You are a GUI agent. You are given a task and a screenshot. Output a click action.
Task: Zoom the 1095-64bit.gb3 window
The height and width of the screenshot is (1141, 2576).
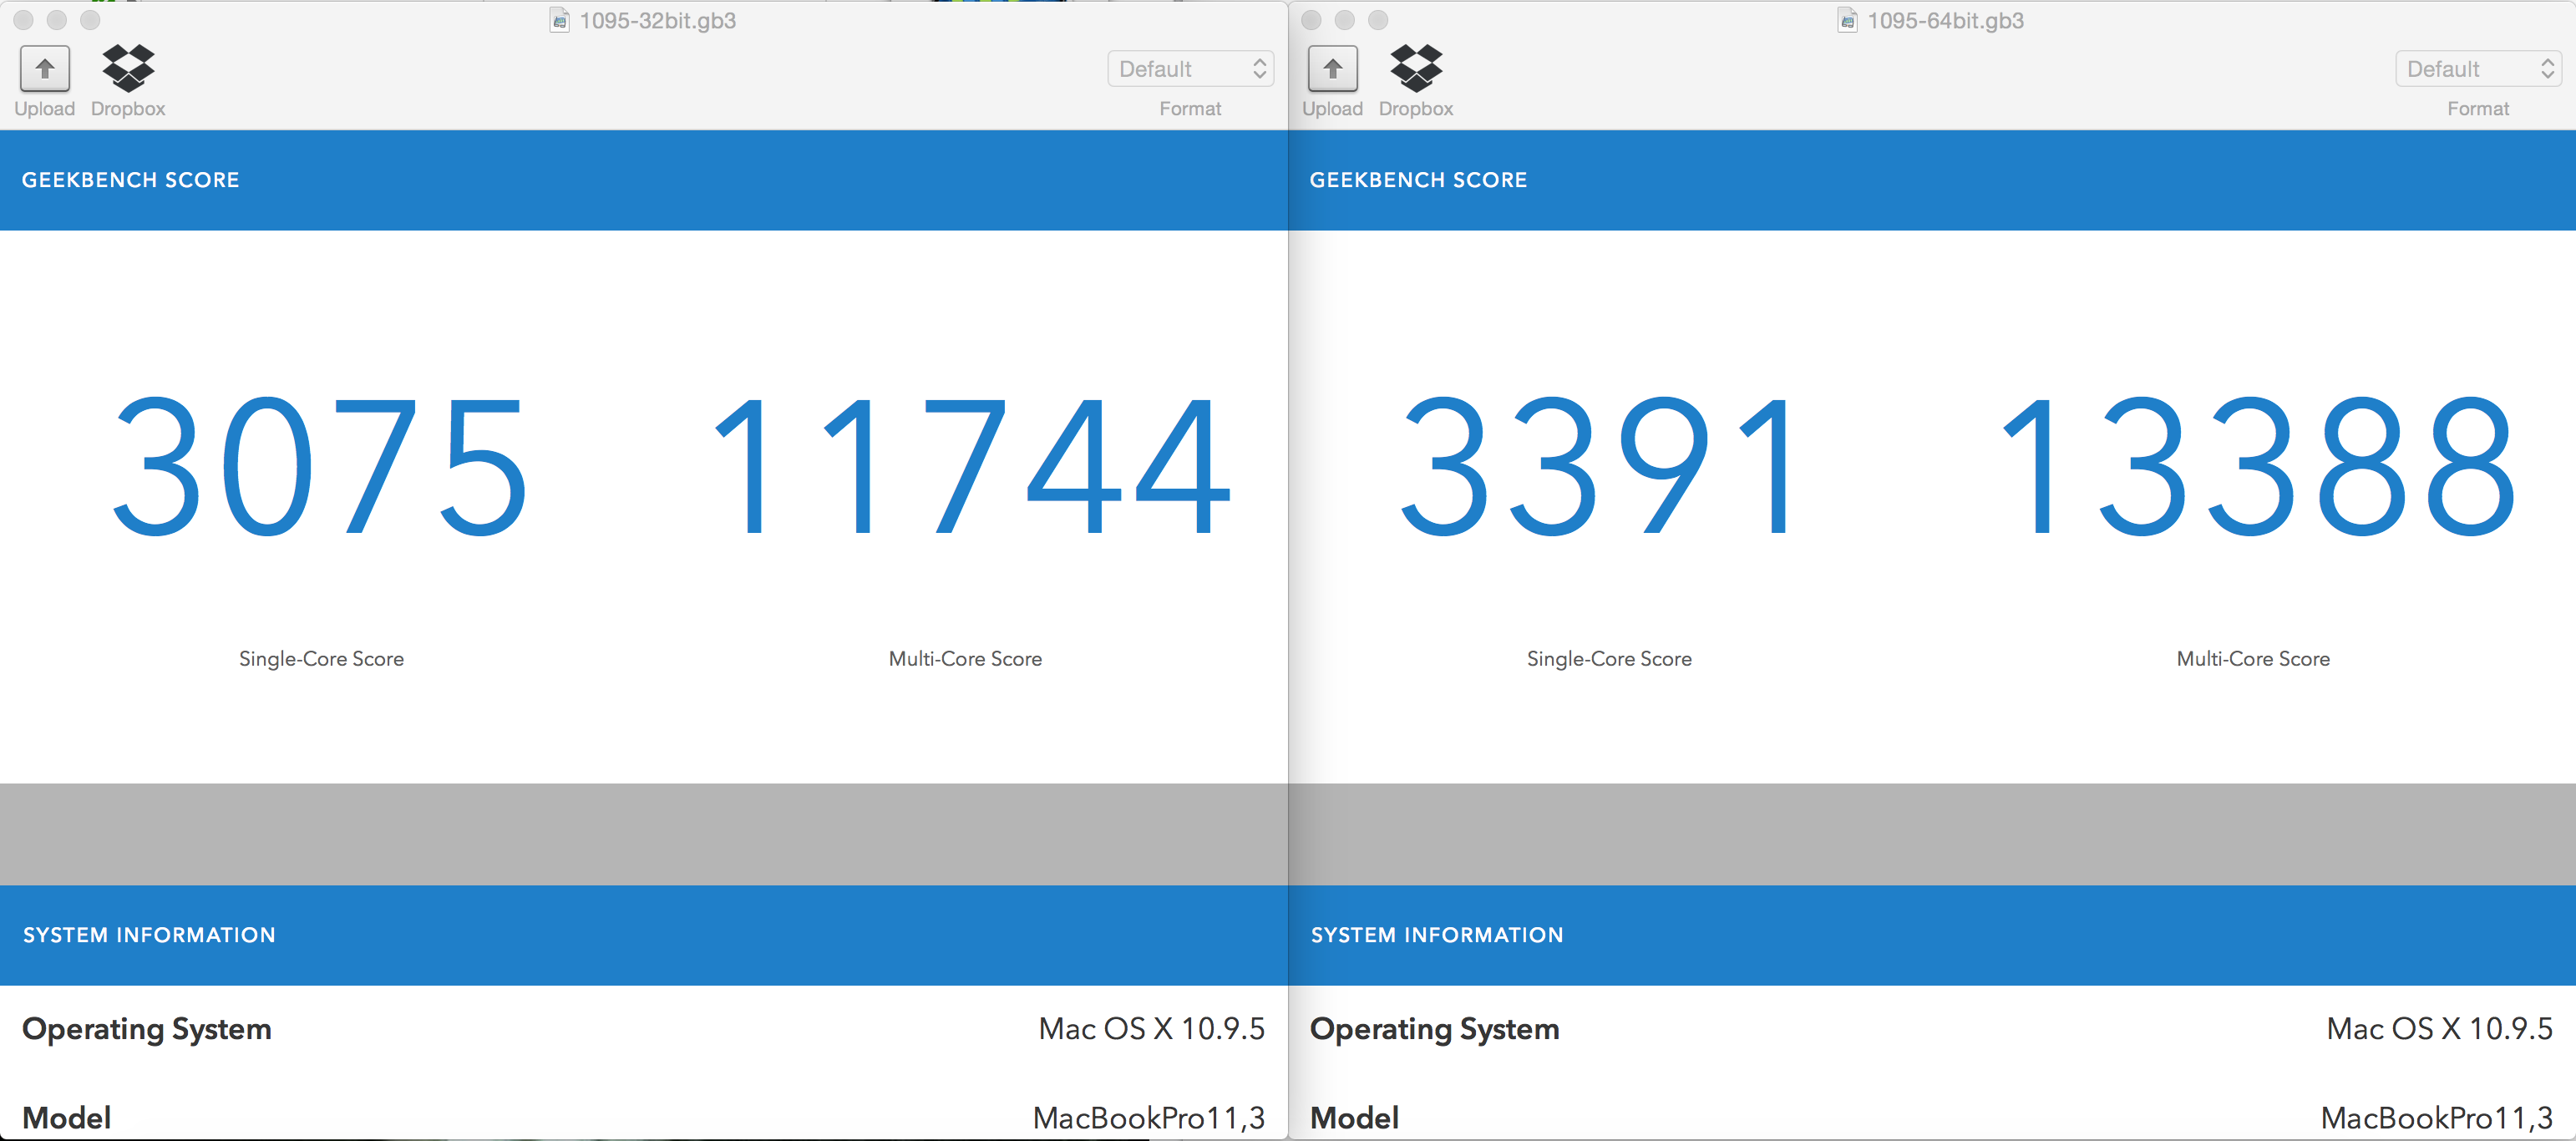(x=1377, y=20)
